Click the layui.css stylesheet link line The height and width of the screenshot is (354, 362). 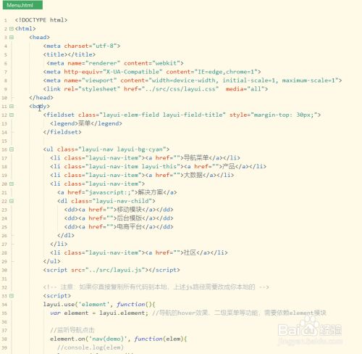156,89
